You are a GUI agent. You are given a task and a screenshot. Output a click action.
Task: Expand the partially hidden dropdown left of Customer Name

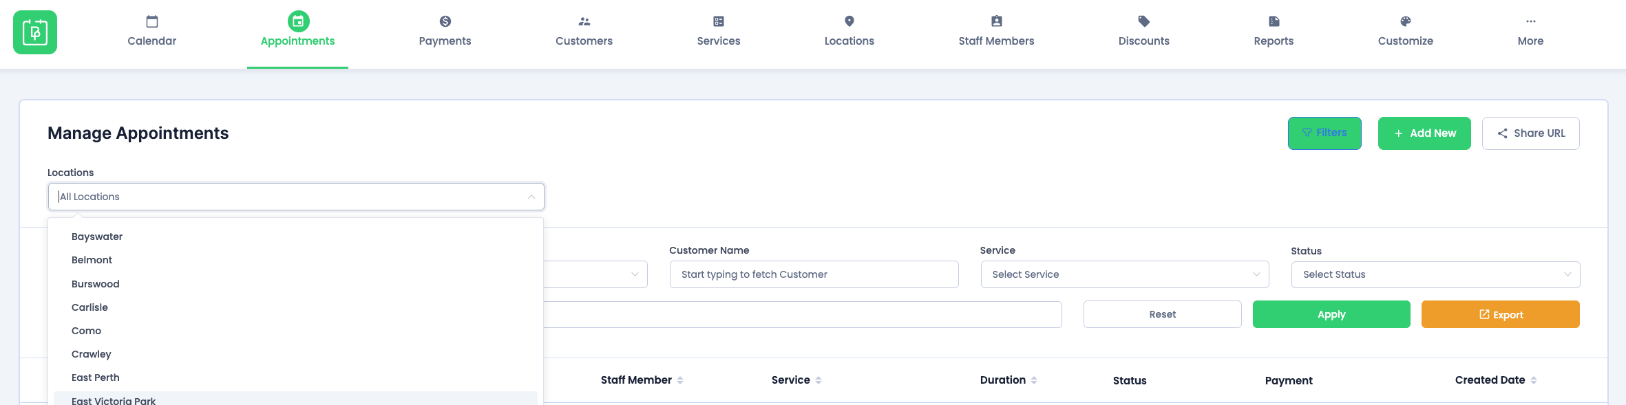click(596, 274)
